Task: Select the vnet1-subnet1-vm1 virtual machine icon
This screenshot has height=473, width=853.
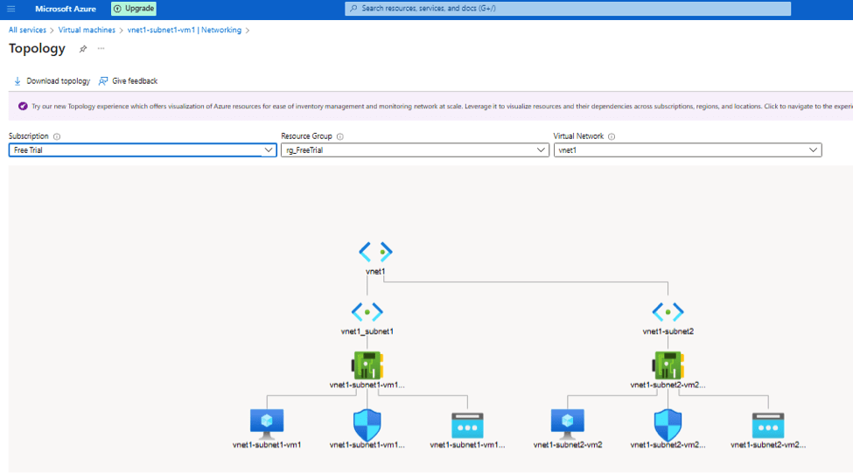Action: tap(267, 423)
